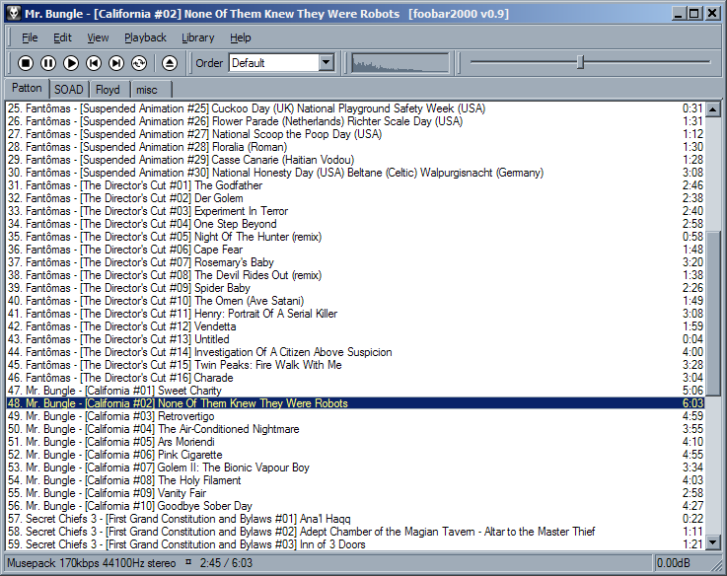Switch to the Floyd playlist tab
This screenshot has width=727, height=576.
[x=108, y=90]
